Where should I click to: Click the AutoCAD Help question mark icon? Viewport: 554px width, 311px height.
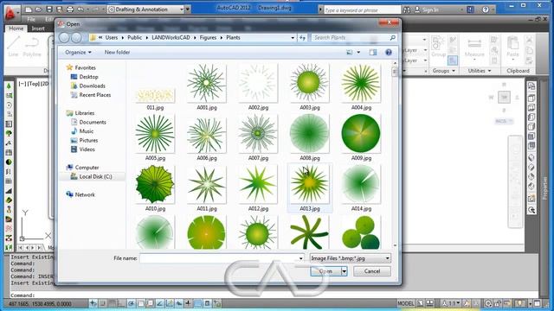coord(486,10)
